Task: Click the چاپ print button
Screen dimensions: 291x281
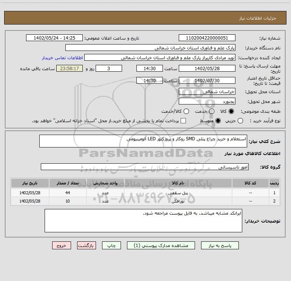Action: click(x=111, y=246)
